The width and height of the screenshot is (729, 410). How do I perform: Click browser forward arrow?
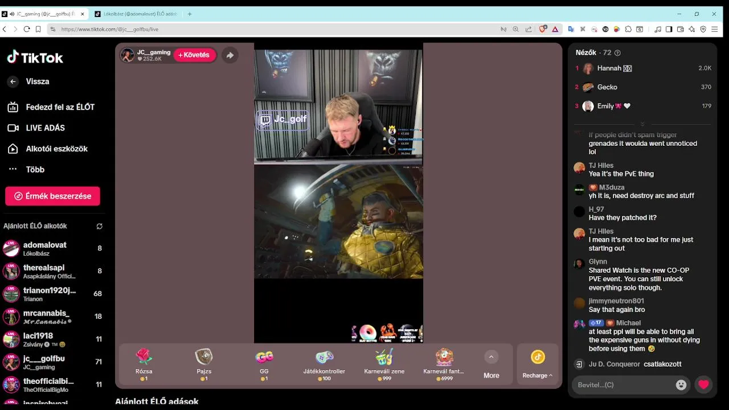15,29
